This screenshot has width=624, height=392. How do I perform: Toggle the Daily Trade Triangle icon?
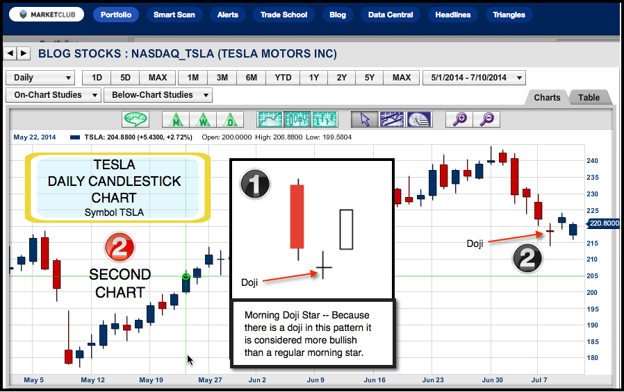(x=230, y=119)
